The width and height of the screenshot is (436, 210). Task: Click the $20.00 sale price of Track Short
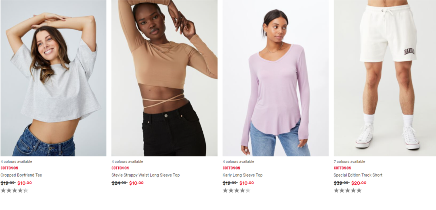coord(359,183)
